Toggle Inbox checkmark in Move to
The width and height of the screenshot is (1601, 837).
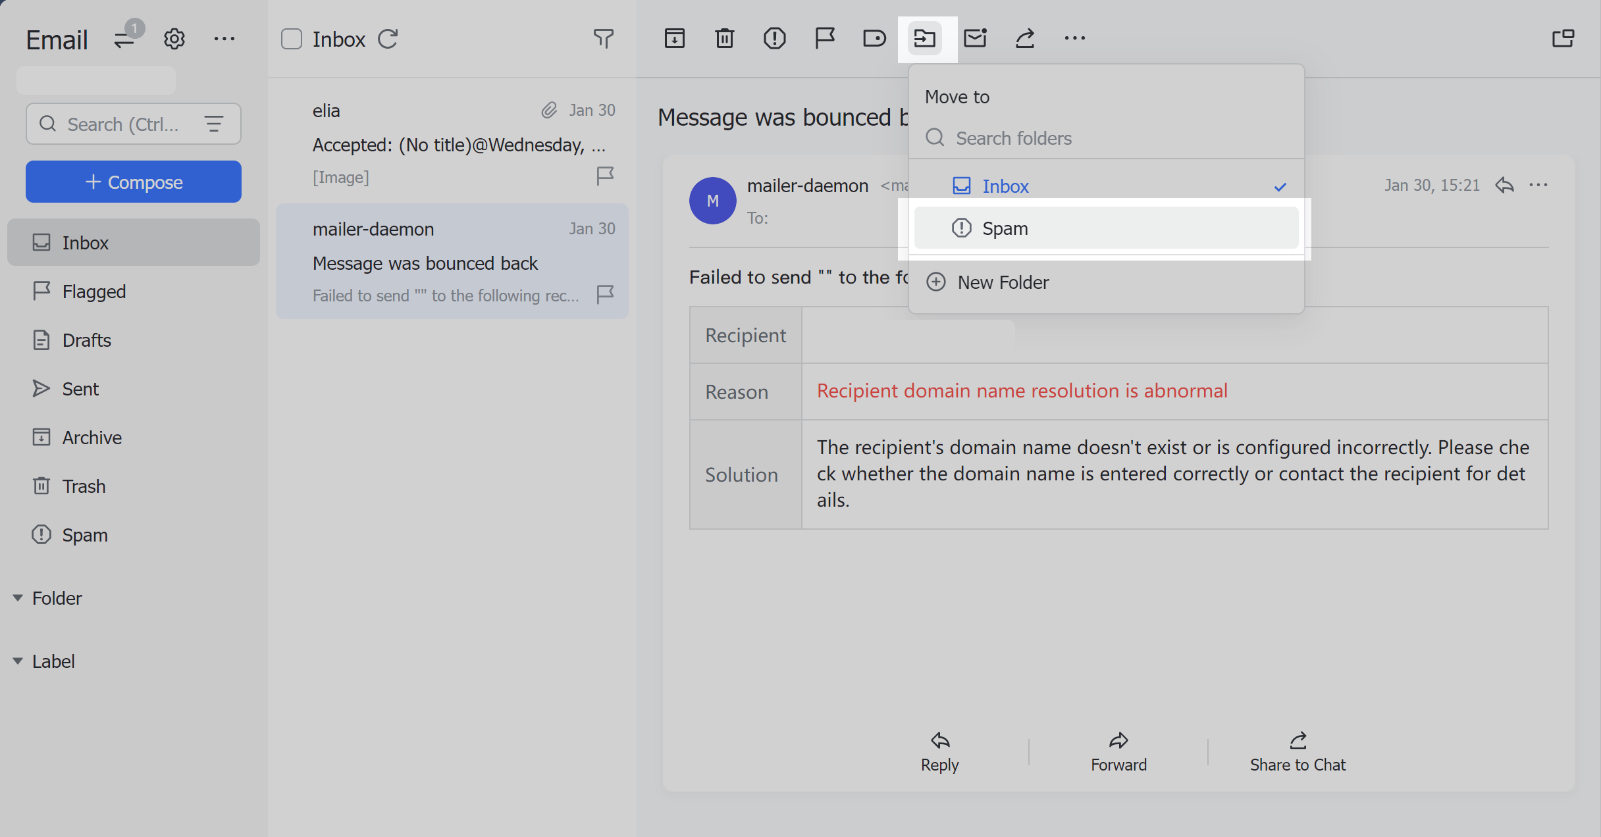(1280, 186)
